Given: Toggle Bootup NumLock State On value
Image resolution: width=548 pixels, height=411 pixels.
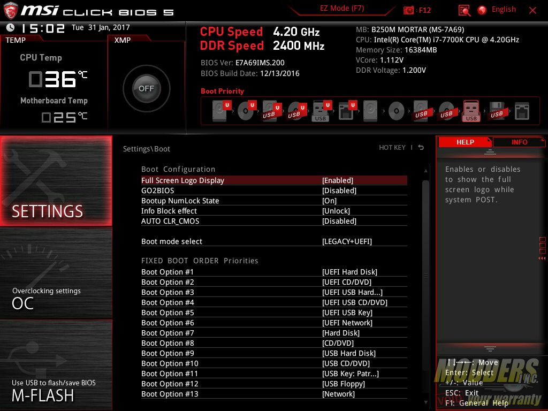Looking at the screenshot, I should (329, 201).
